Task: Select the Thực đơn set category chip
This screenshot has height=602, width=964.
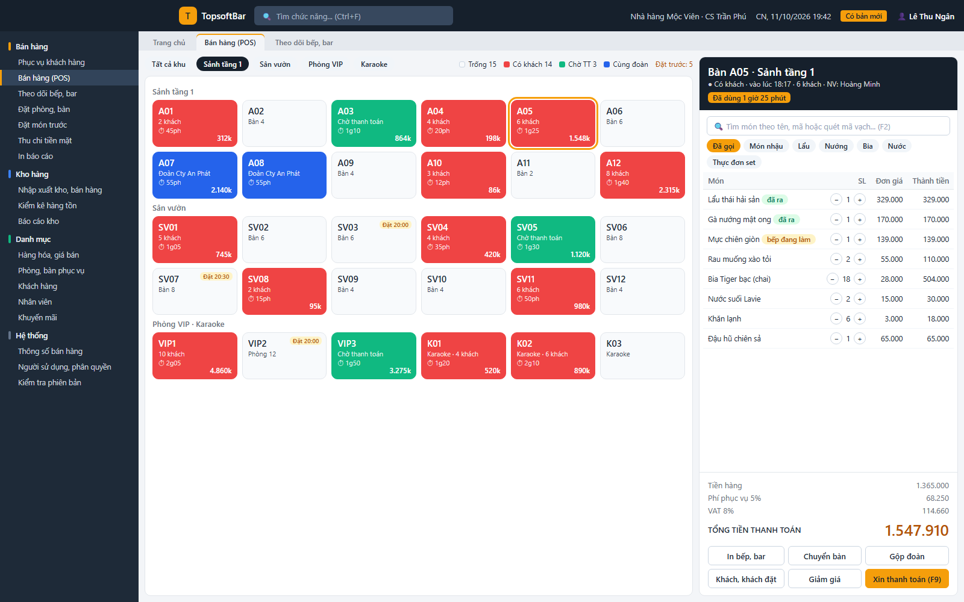Action: tap(734, 162)
